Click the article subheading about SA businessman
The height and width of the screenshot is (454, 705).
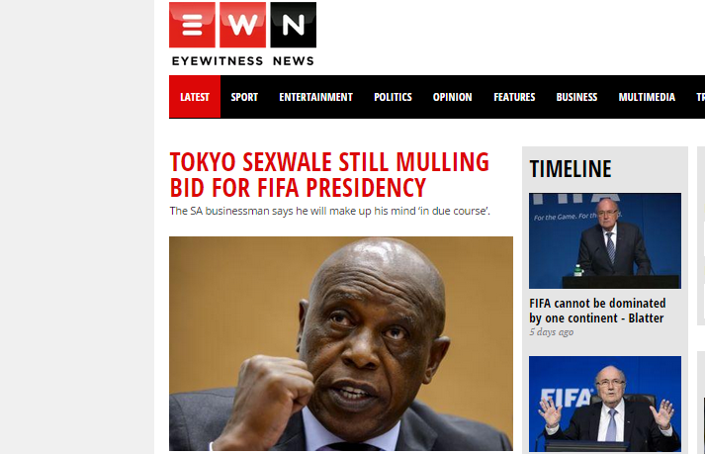[x=329, y=211]
